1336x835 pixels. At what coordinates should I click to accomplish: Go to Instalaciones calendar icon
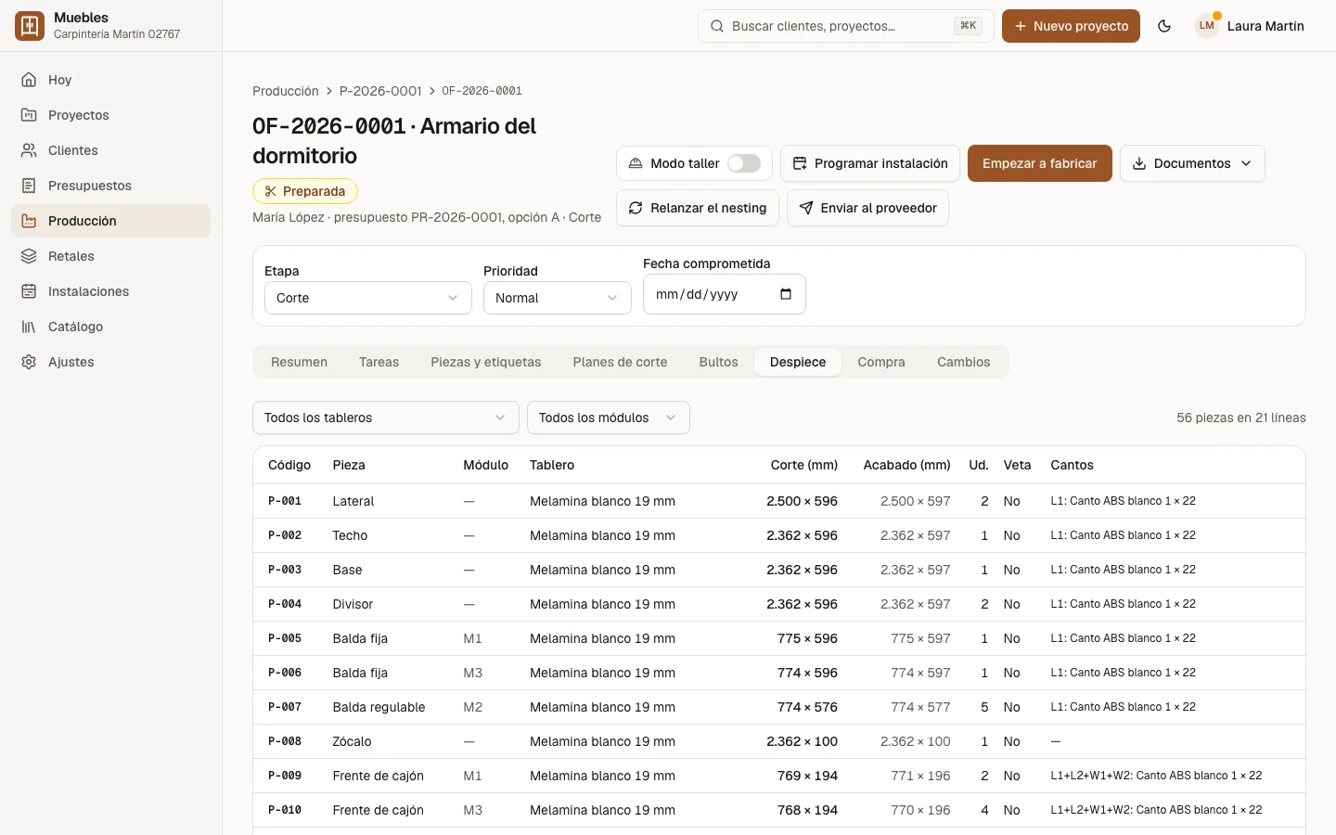click(29, 291)
